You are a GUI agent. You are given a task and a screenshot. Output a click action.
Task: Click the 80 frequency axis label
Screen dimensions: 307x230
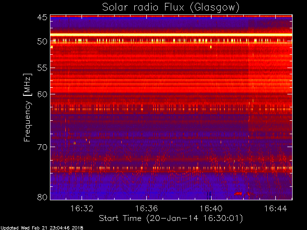click(42, 197)
